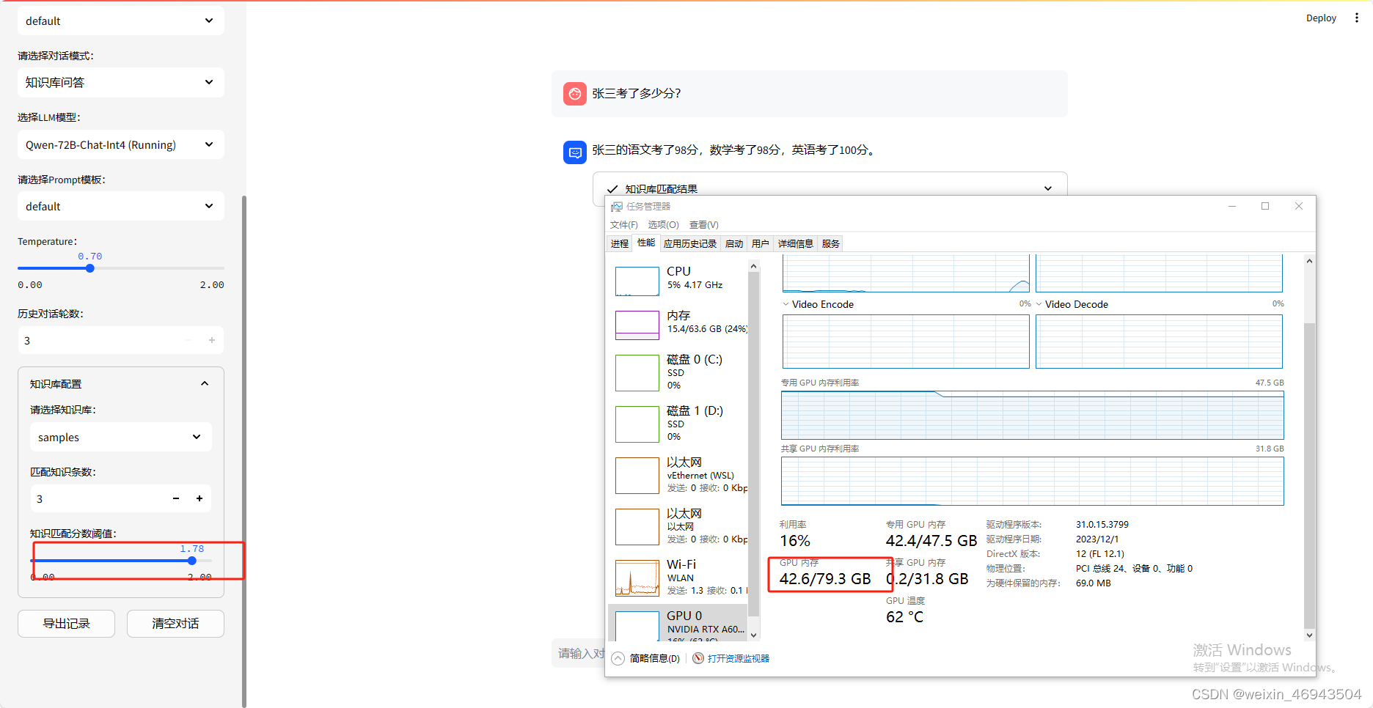Decrease 历史对话轮数 with the minus button

(x=188, y=340)
